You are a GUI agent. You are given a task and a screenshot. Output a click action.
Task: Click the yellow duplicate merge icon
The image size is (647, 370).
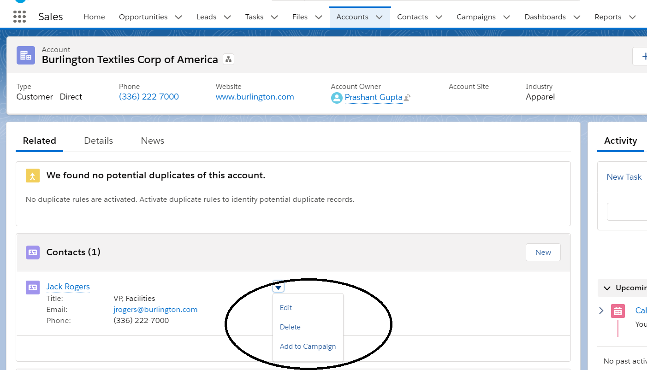coord(32,176)
